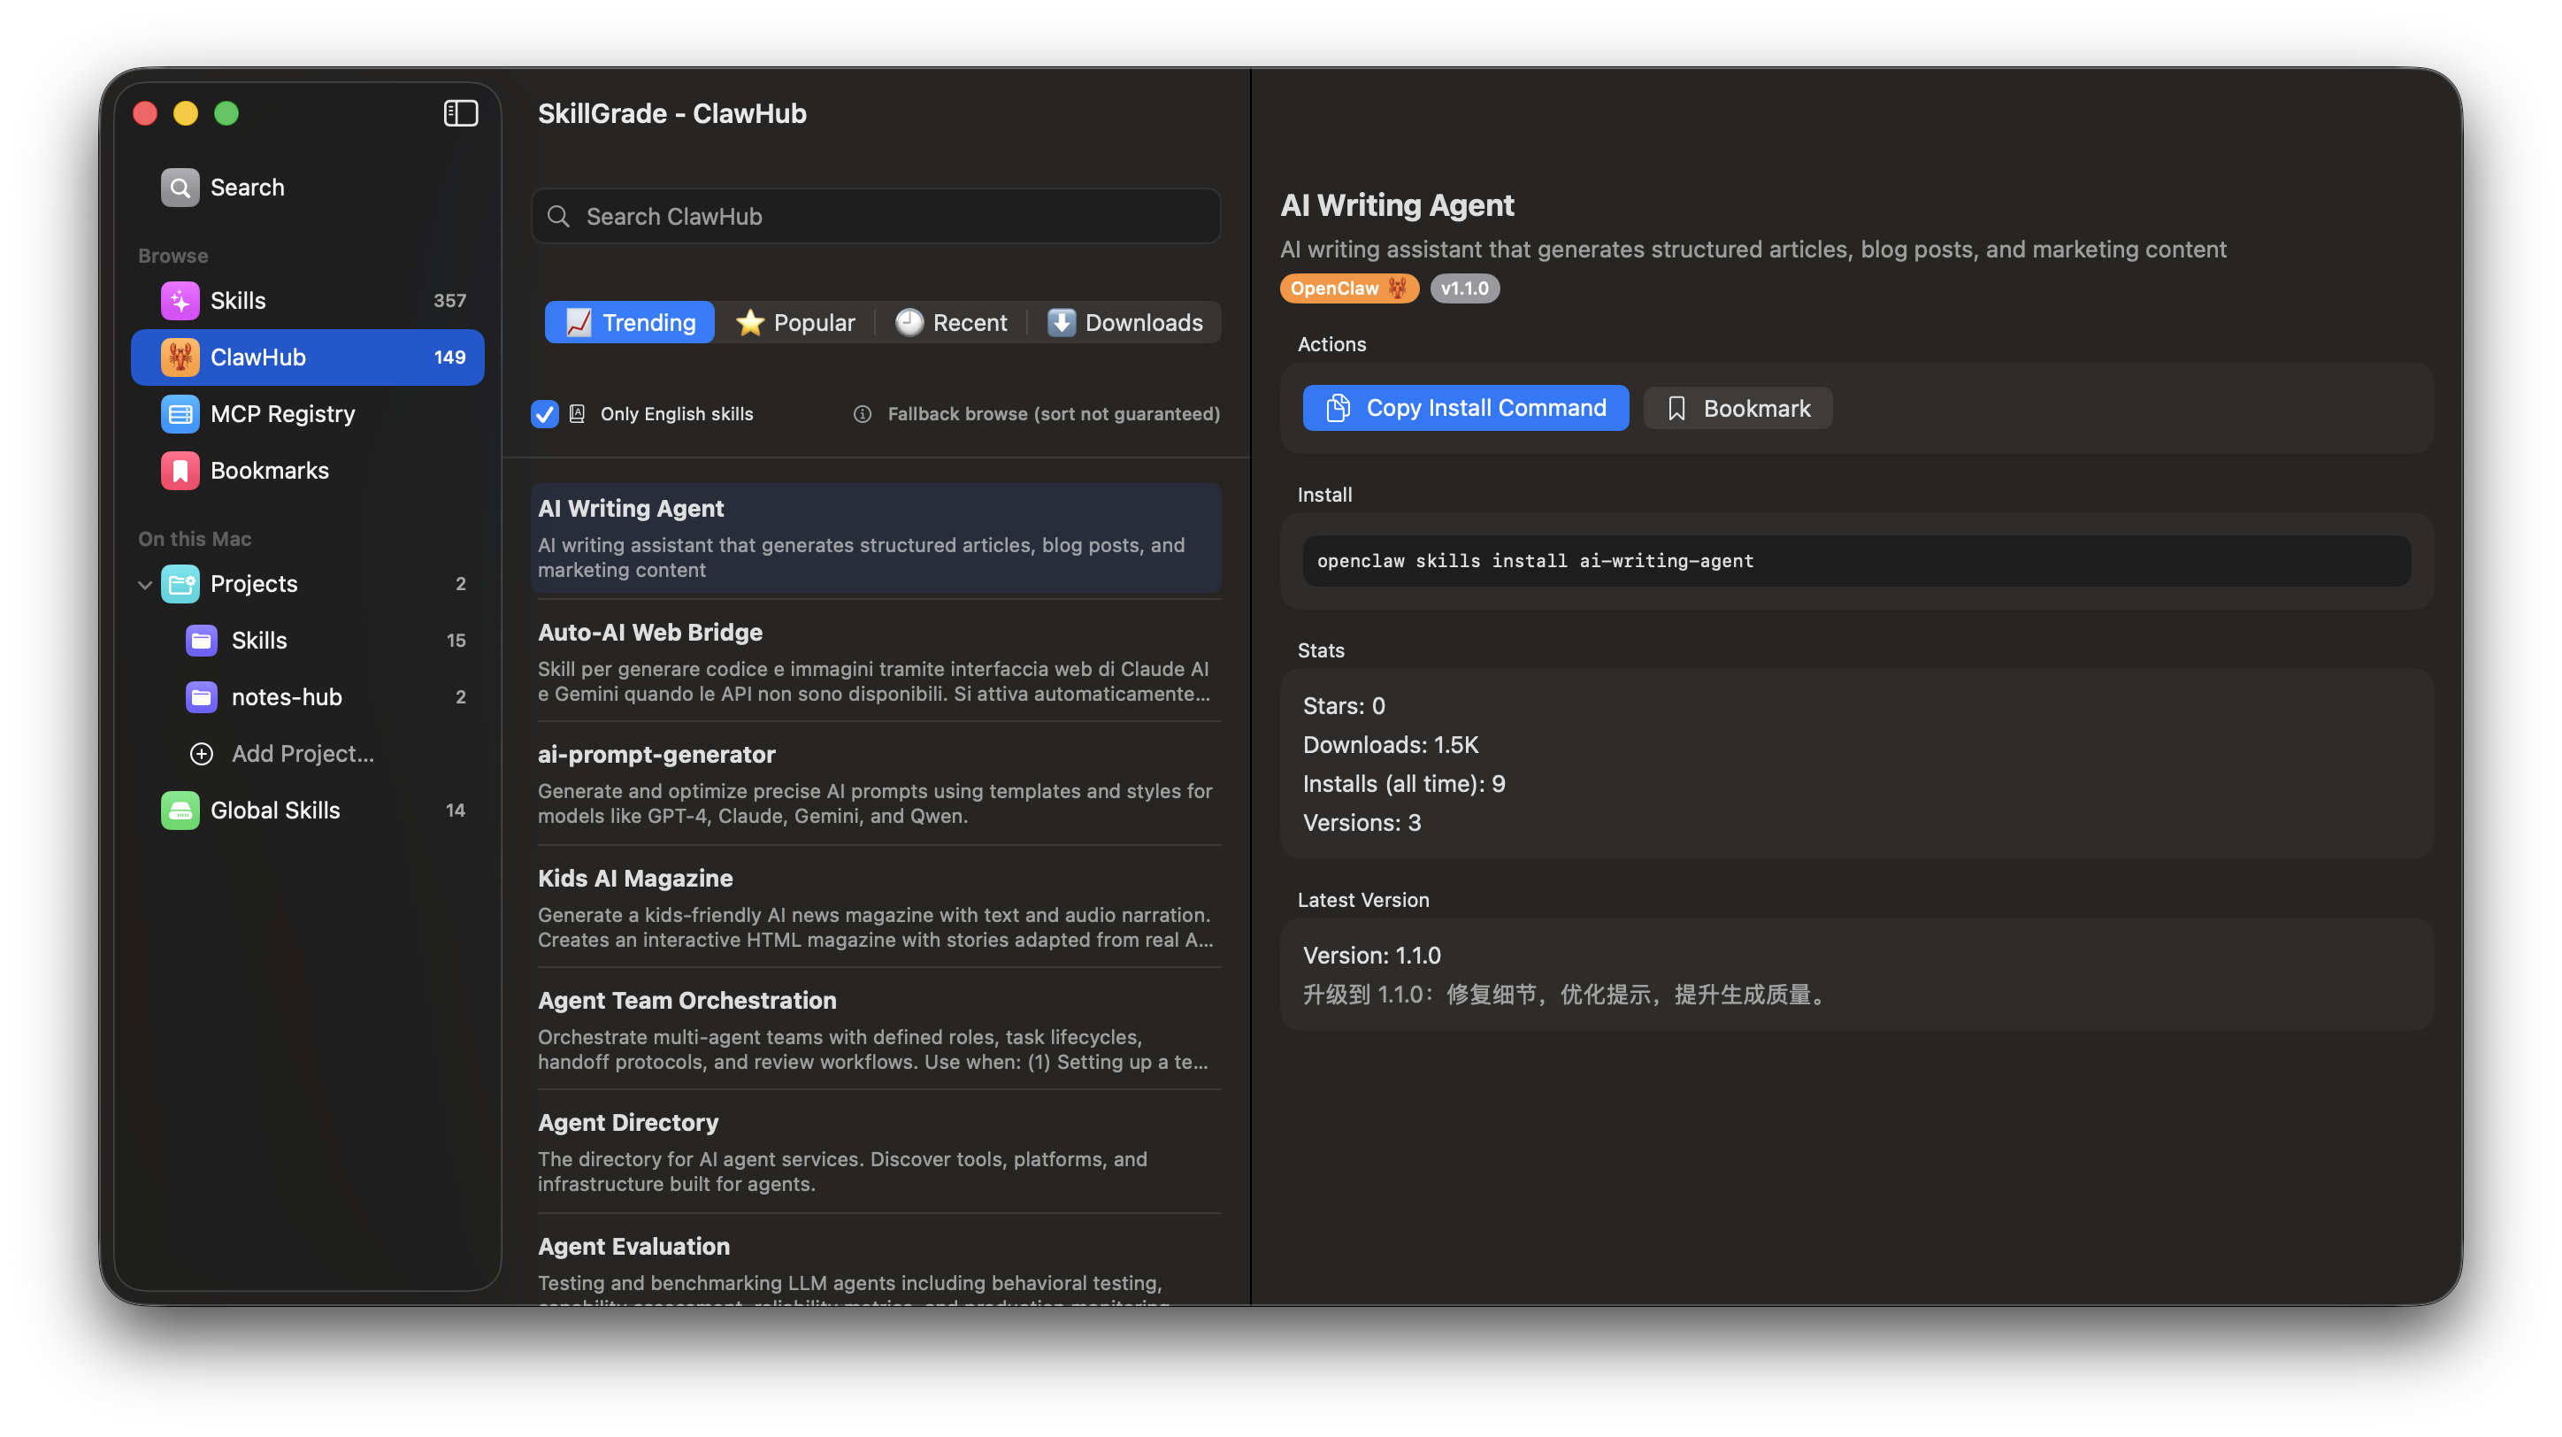Click the Projects folder icon
This screenshot has height=1437, width=2562.
[x=180, y=584]
